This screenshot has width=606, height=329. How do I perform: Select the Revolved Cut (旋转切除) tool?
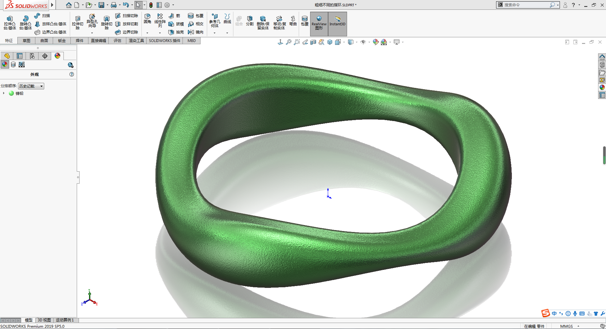107,23
